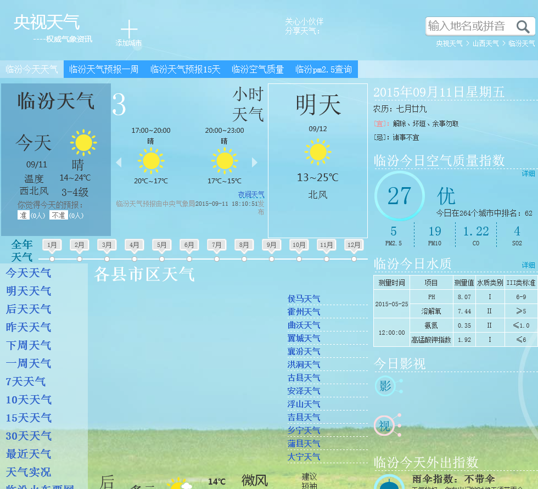This screenshot has height=489, width=538.
Task: Select 8月 on the yearly timeline
Action: 244,245
